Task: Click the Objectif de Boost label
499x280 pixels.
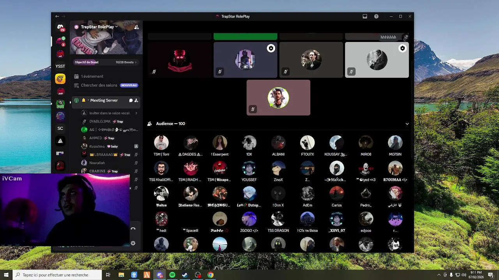Action: pyautogui.click(x=87, y=62)
